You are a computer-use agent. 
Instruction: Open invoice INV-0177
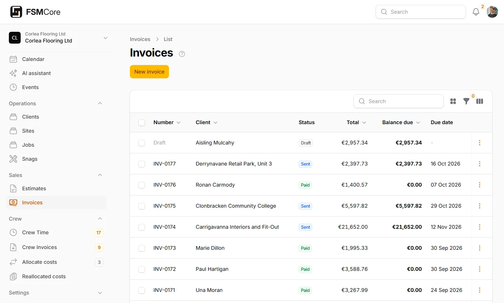pos(165,164)
